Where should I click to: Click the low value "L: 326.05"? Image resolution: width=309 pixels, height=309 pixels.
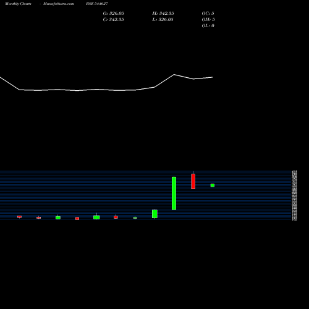(163, 20)
